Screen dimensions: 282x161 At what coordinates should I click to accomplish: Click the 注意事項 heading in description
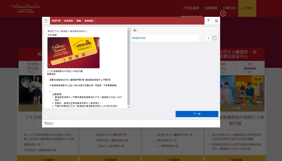(57, 94)
